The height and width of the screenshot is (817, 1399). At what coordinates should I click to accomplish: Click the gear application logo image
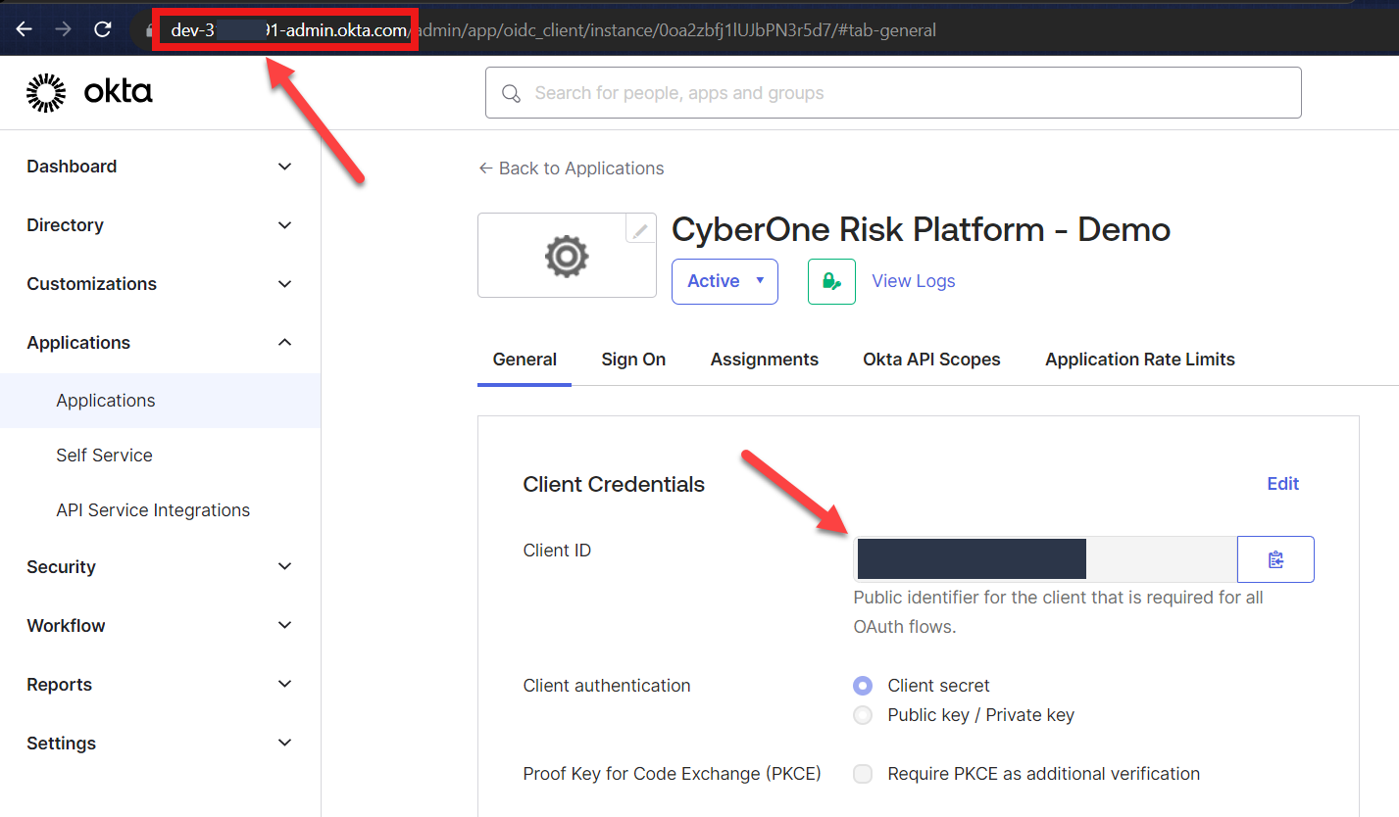[x=567, y=256]
